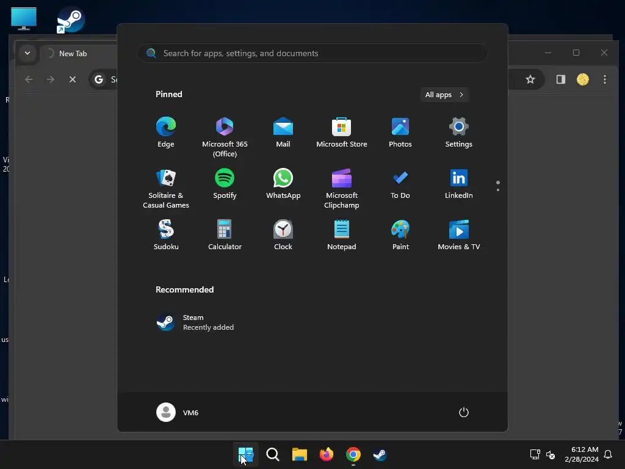625x469 pixels.
Task: Open LinkedIn app
Action: [x=459, y=184]
